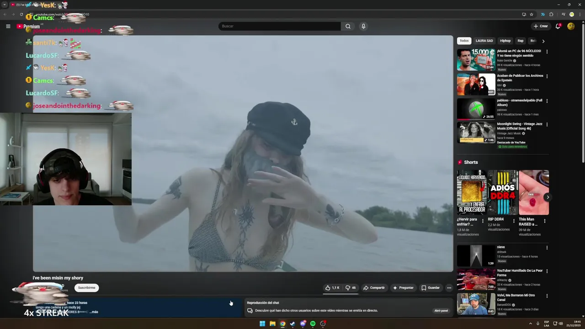Open options menu for 'nieve' video
This screenshot has height=329, width=585.
[x=547, y=248]
